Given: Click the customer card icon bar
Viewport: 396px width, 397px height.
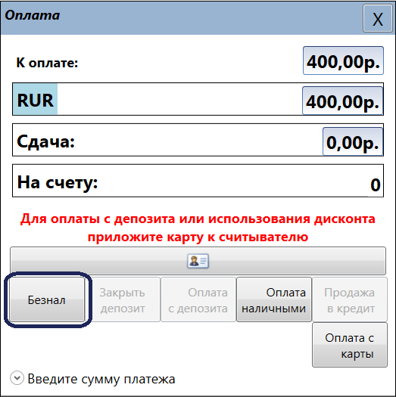Looking at the screenshot, I should pos(198,261).
